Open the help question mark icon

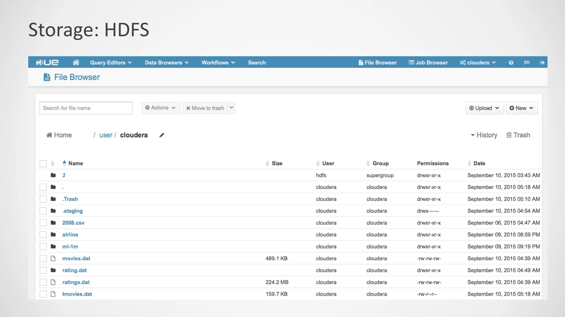point(511,62)
